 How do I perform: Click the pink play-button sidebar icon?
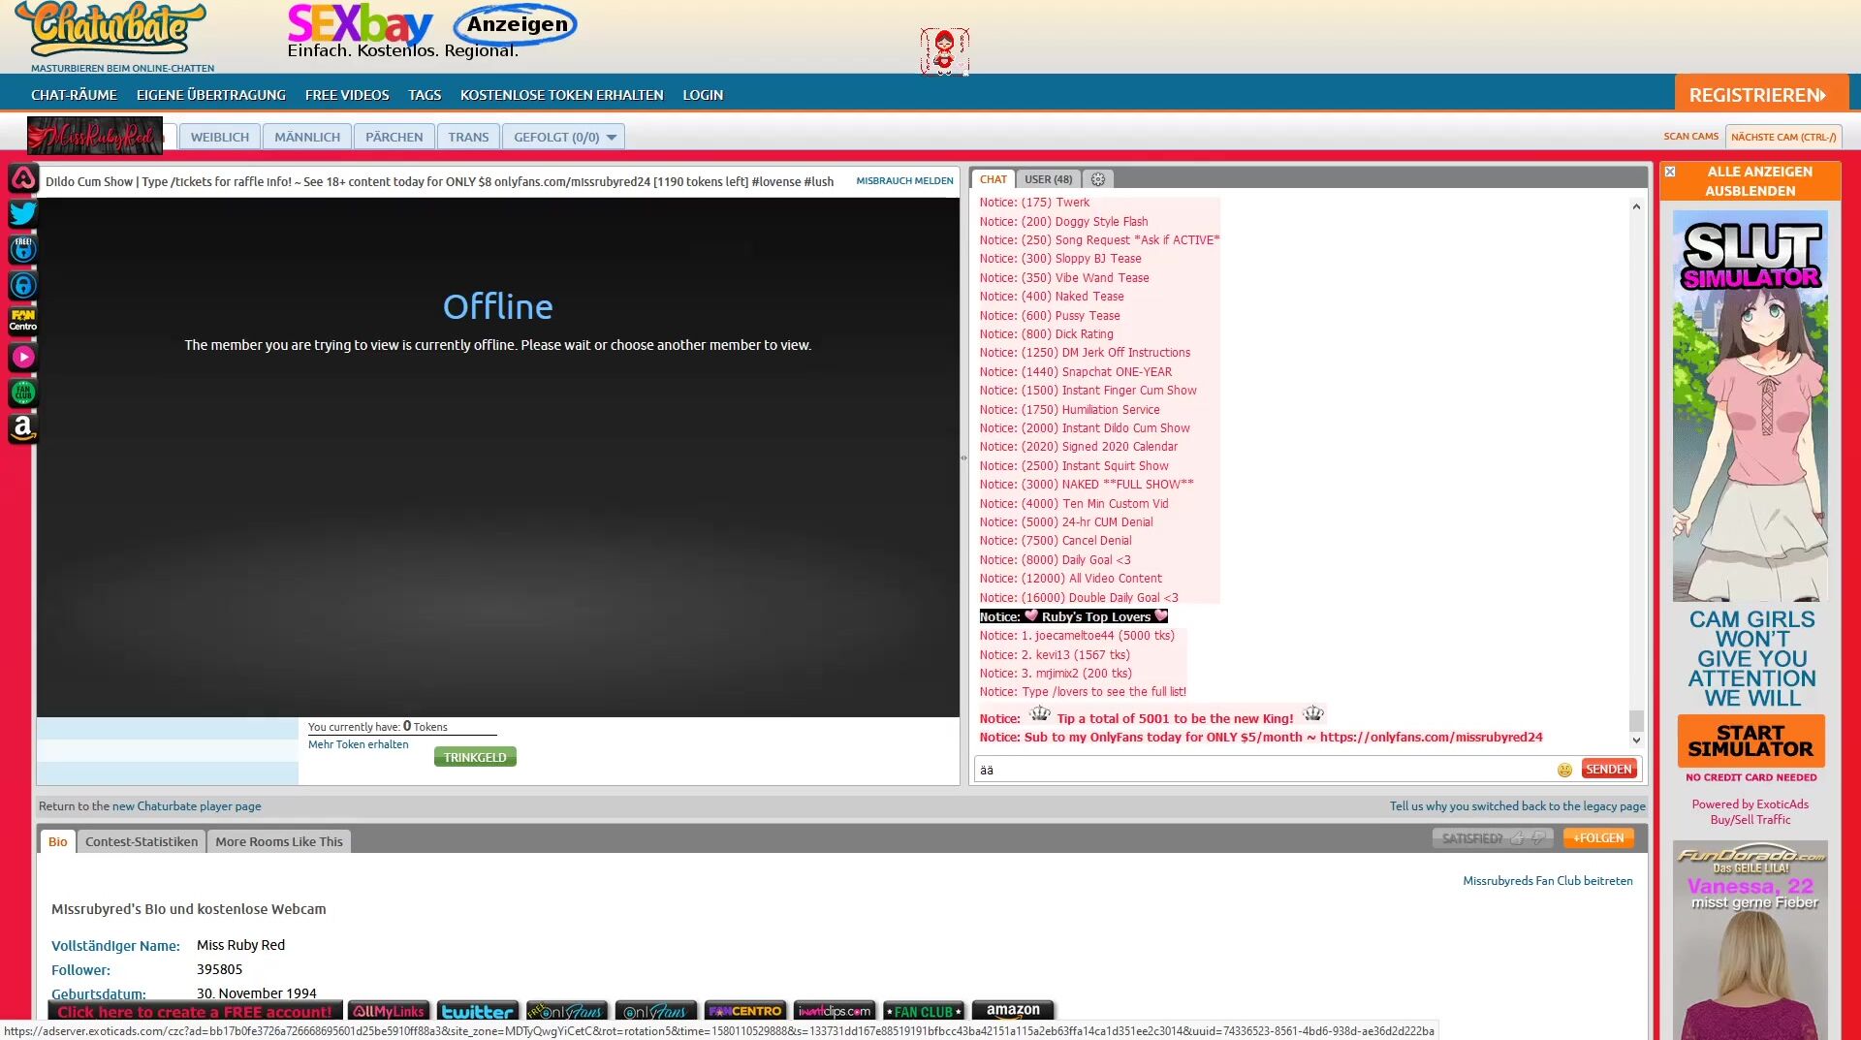tap(23, 357)
